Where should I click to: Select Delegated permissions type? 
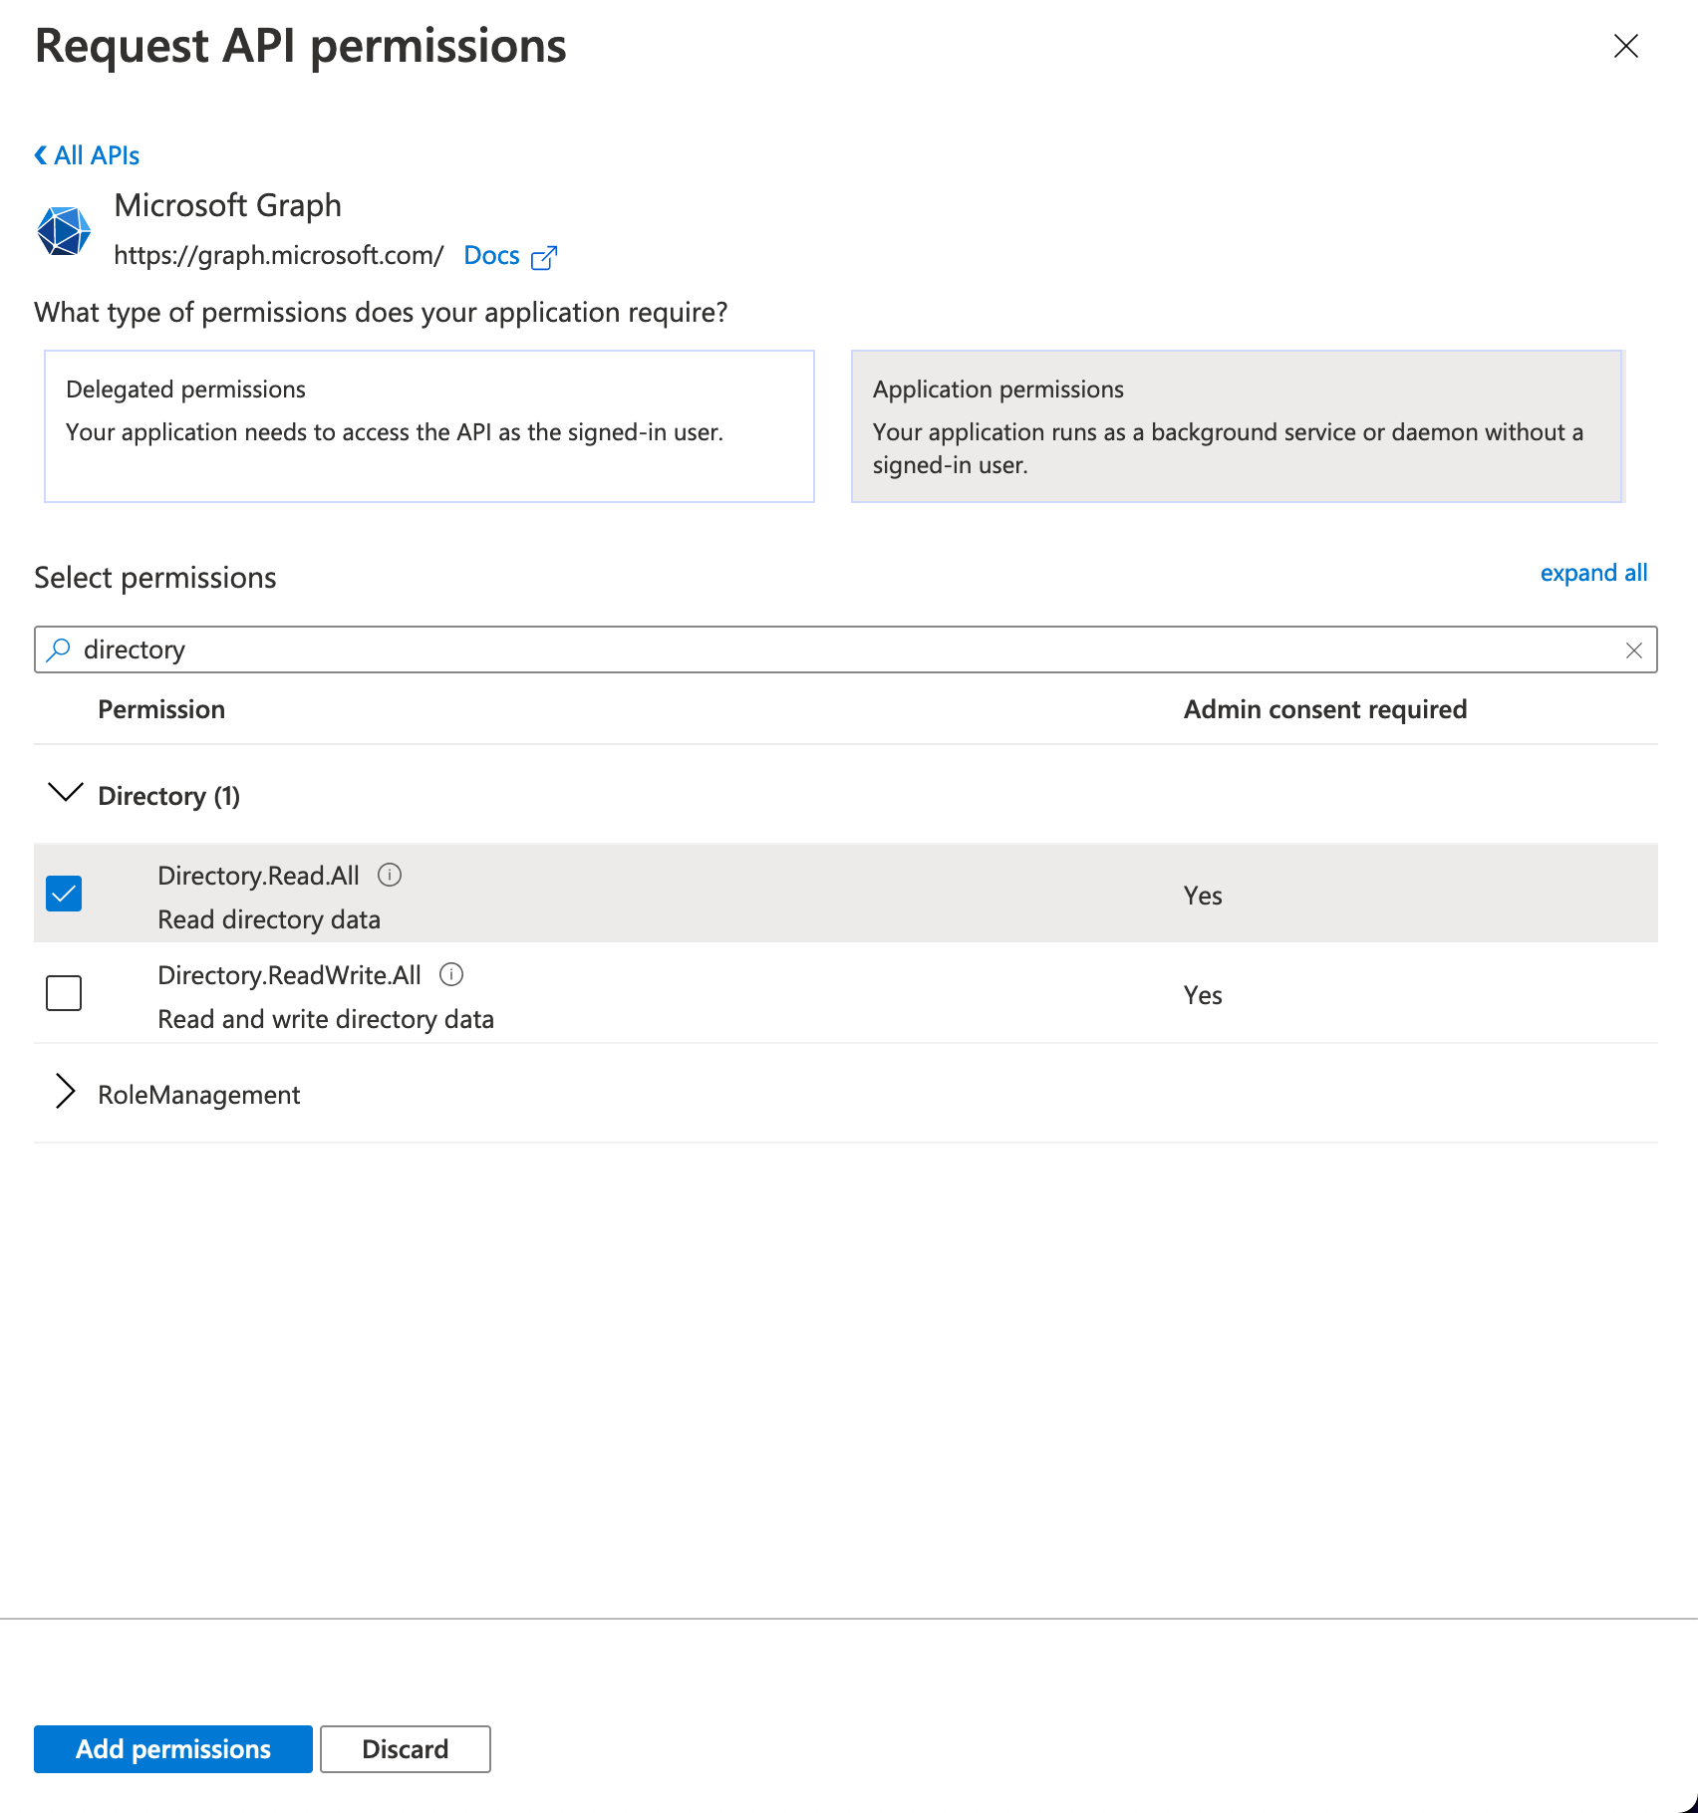click(x=429, y=426)
